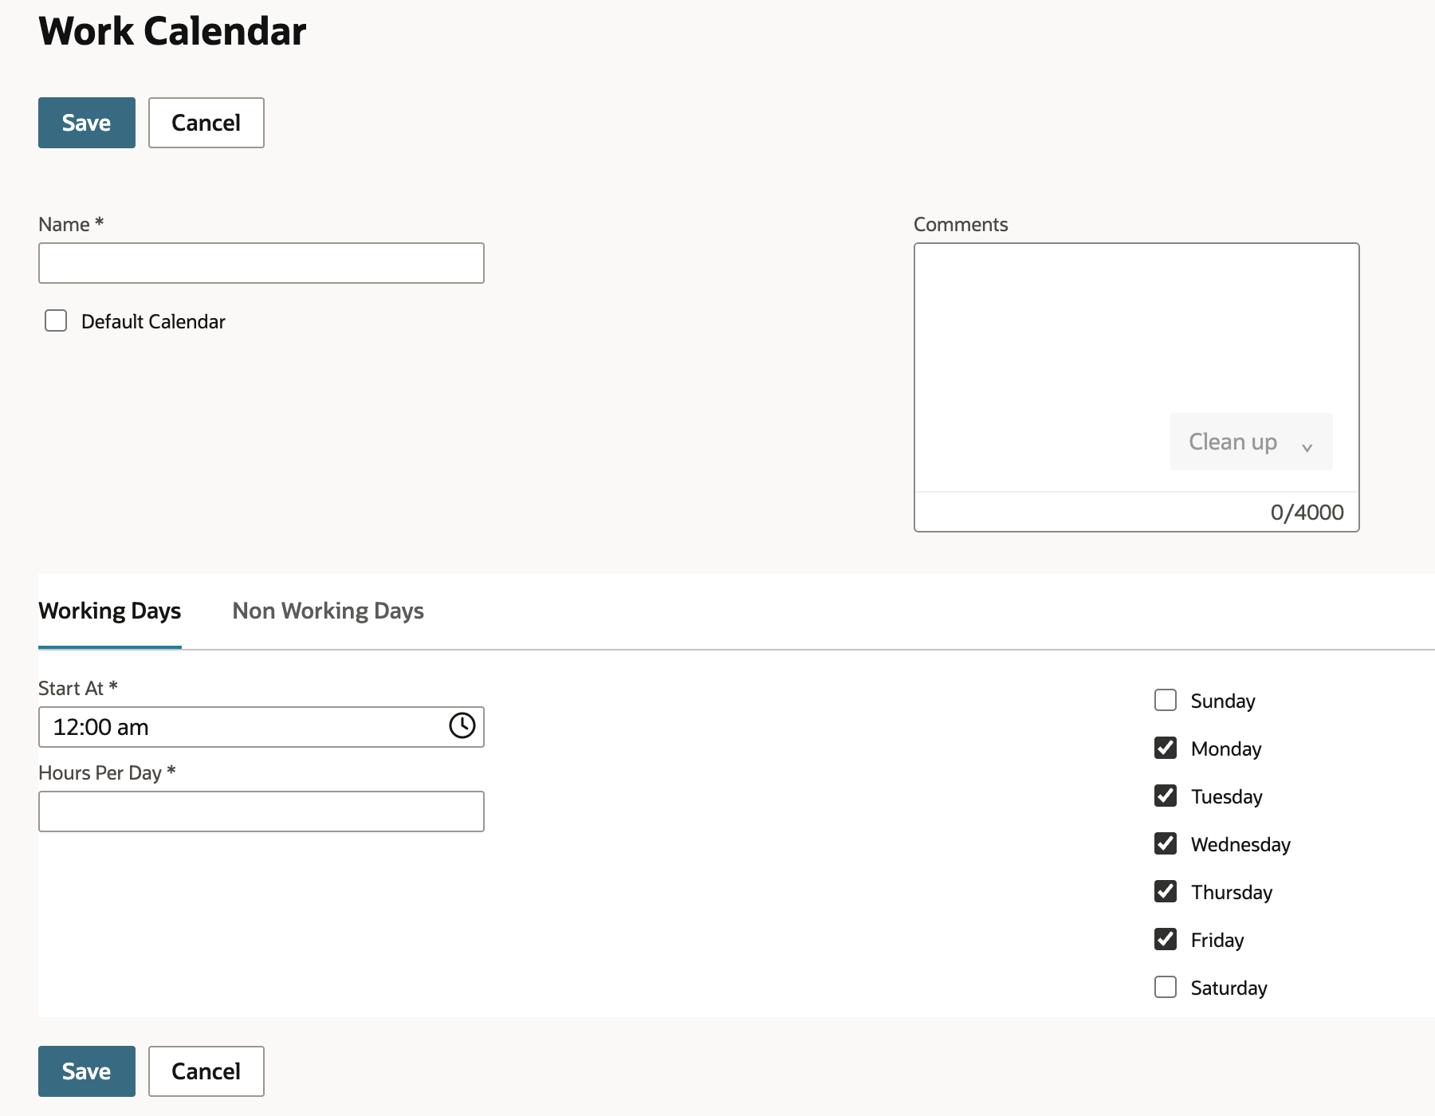Check the Sunday checkbox

click(1166, 700)
